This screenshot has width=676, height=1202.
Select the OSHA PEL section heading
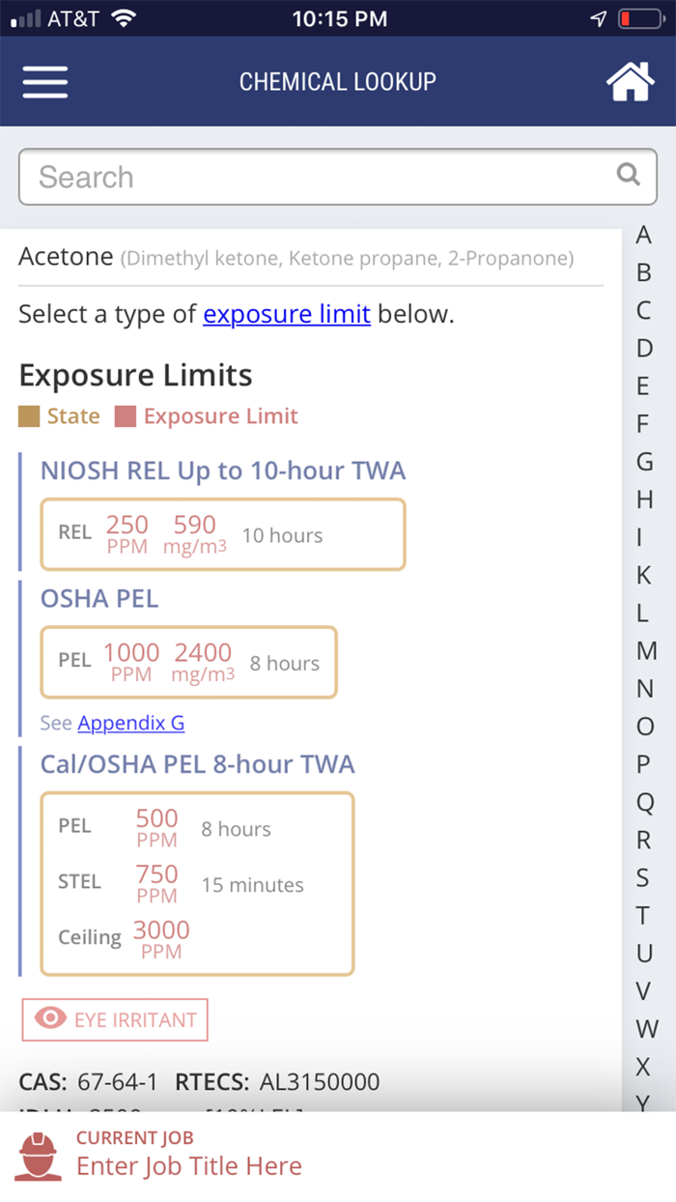(99, 598)
